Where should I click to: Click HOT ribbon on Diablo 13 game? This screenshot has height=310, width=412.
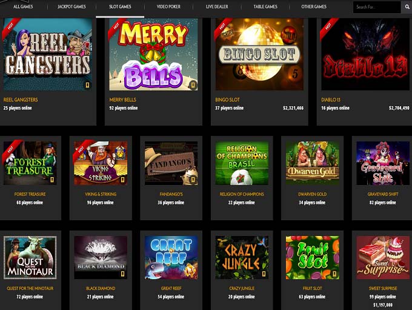click(328, 27)
